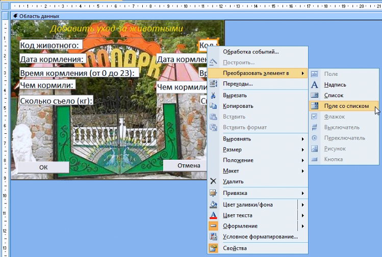Screen dimensions: 382x257
Task: Open the Переходы menu entry
Action: (238, 83)
